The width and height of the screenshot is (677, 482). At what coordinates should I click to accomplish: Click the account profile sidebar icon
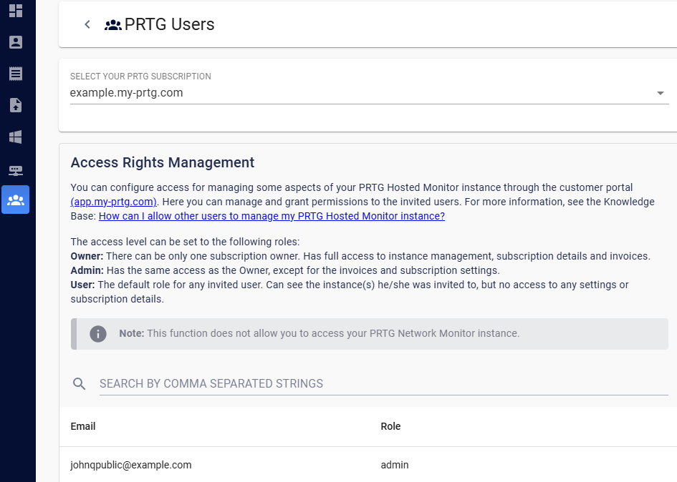tap(16, 42)
